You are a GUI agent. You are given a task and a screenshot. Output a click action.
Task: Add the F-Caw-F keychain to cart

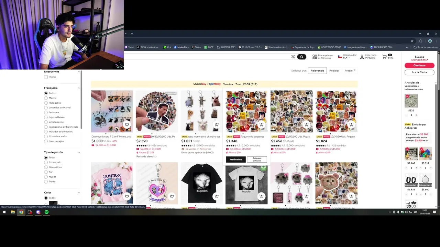[127, 125]
